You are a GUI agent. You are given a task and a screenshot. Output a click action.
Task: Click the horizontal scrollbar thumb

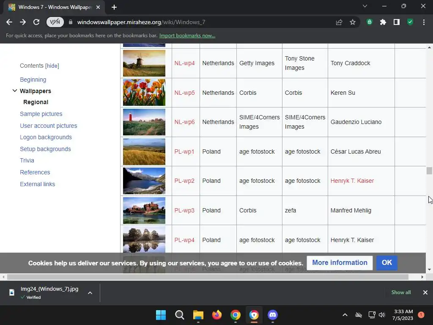[x=208, y=277]
